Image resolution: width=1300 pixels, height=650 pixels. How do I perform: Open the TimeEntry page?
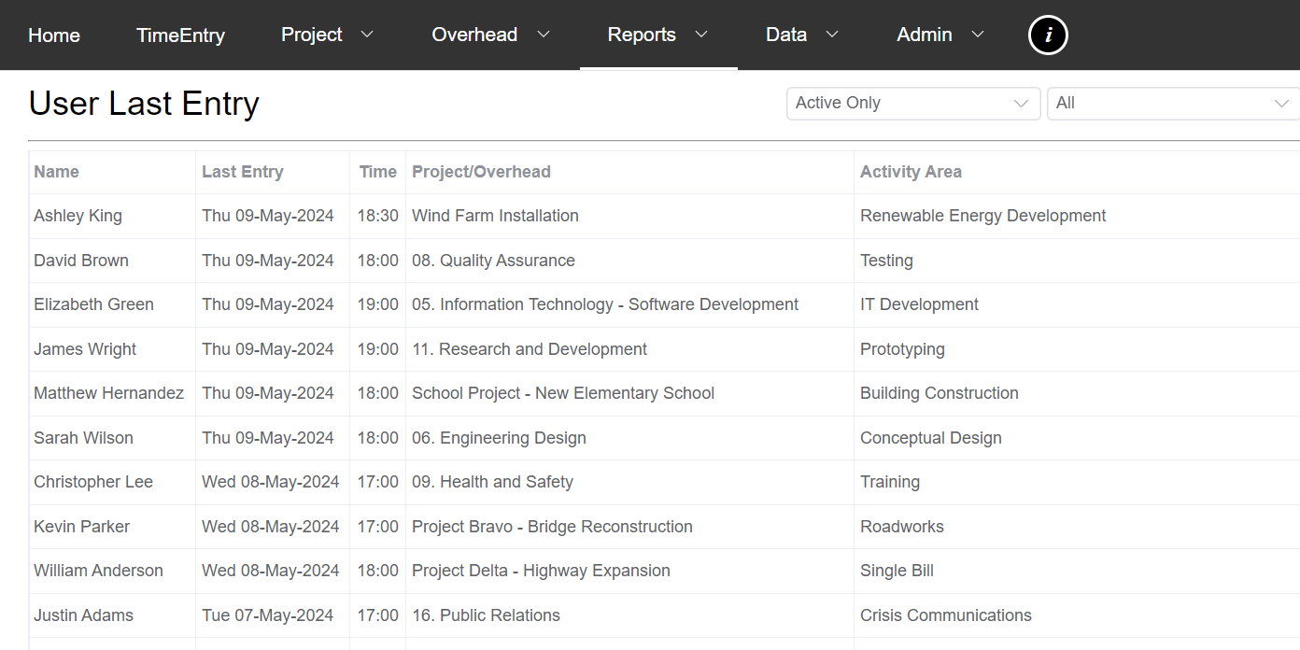pyautogui.click(x=180, y=35)
